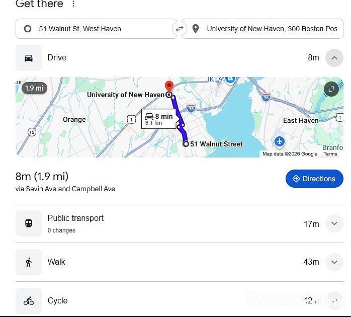Edit the University of New Haven destination field
351x317 pixels.
(262, 29)
